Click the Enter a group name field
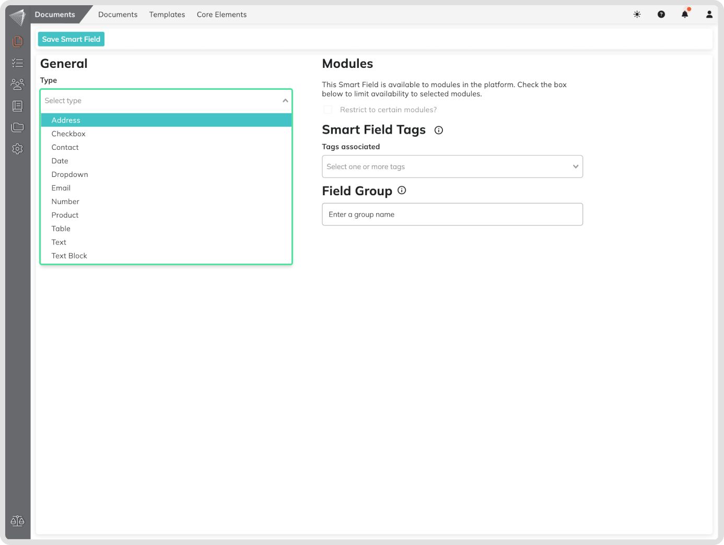This screenshot has width=724, height=545. pyautogui.click(x=452, y=215)
